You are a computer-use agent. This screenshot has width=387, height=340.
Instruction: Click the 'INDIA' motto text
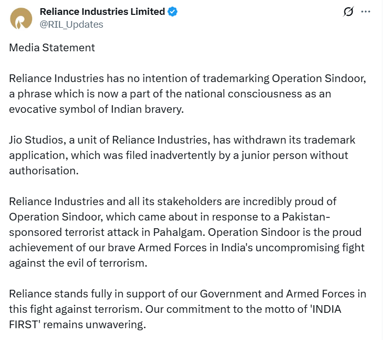[x=327, y=309]
